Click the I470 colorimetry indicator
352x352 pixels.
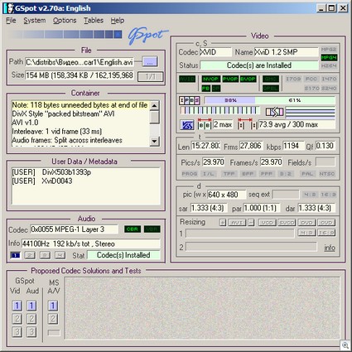click(x=329, y=79)
